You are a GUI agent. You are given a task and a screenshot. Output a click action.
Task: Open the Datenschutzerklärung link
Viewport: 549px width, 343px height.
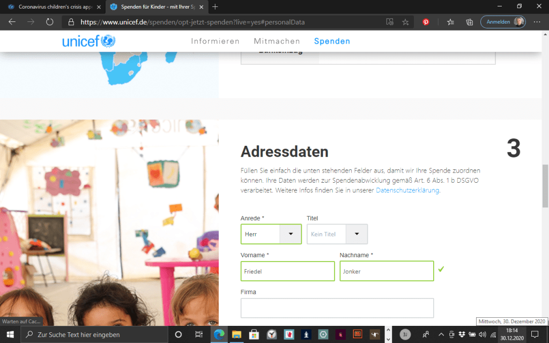click(407, 190)
